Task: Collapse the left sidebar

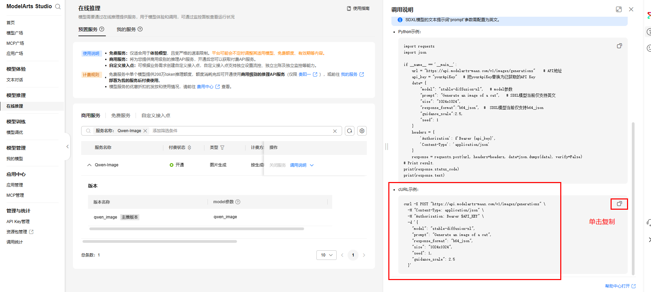Action: 67,147
